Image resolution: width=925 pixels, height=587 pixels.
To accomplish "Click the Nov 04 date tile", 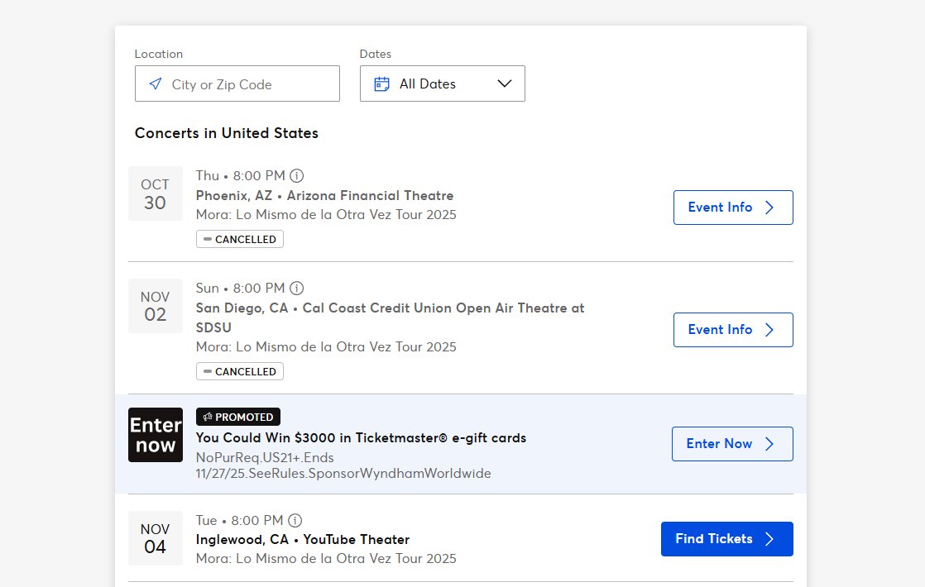I will (156, 538).
